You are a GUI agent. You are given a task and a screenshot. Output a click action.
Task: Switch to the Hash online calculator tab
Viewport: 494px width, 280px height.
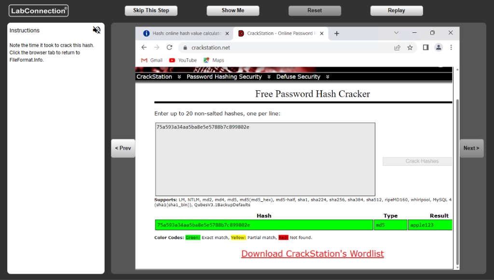click(183, 33)
